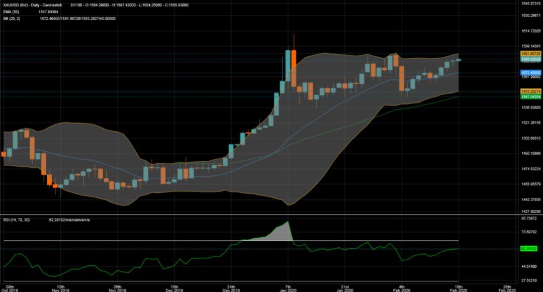The height and width of the screenshot is (292, 543).
Task: Click the 1490.10869 price axis label
Action: [x=531, y=154]
